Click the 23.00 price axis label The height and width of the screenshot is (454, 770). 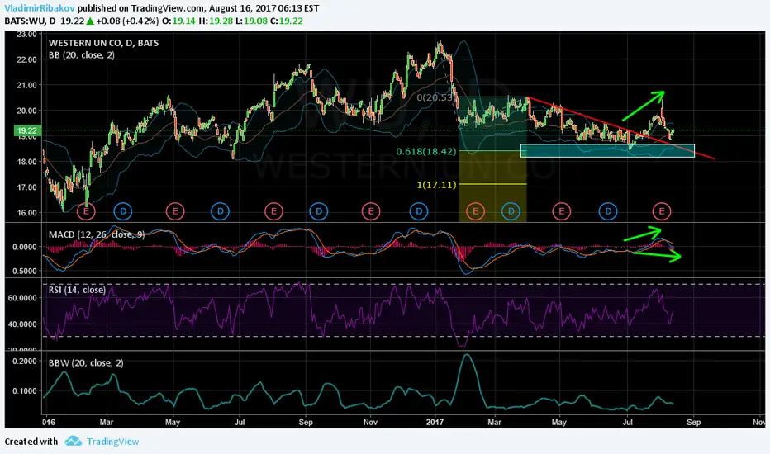26,35
